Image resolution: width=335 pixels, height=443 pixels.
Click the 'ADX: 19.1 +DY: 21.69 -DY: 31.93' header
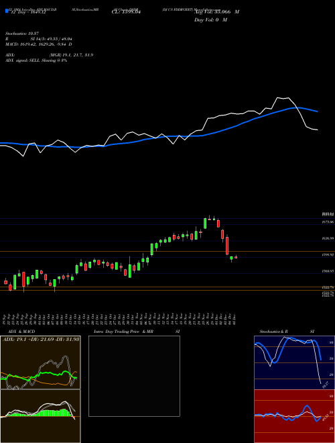(x=41, y=339)
